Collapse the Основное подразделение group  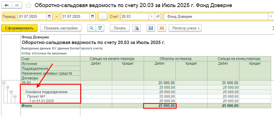11,92
